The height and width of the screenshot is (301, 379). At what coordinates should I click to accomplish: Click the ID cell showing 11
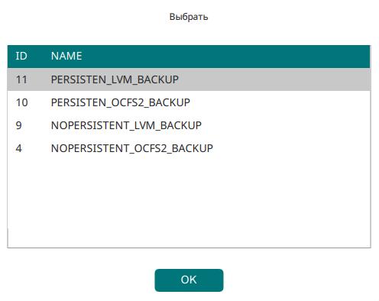21,79
